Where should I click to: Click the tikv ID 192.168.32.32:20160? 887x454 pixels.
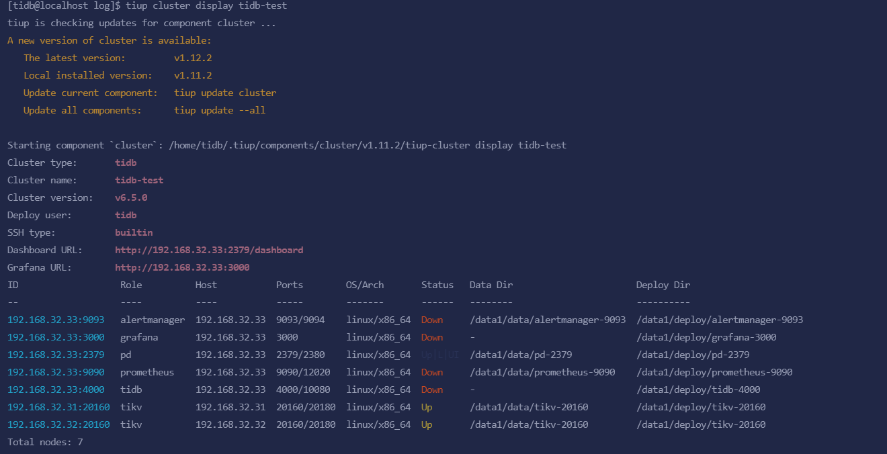tap(58, 424)
